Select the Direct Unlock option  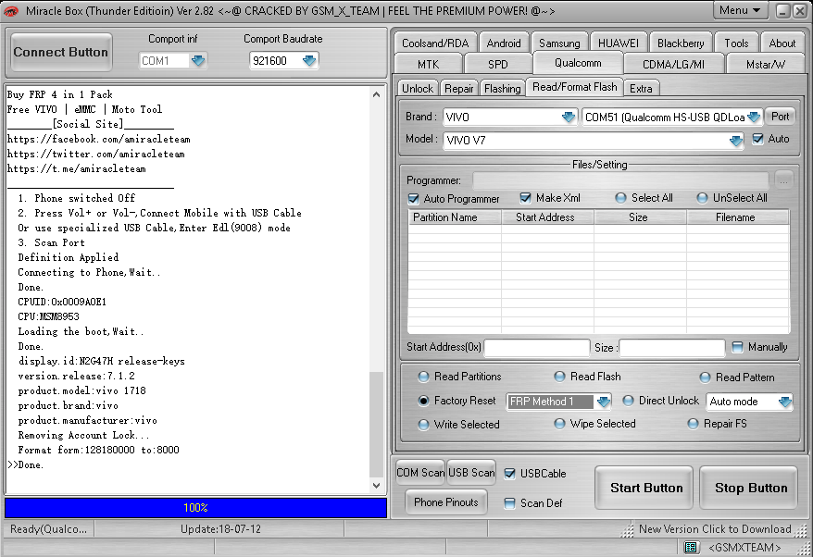tap(628, 401)
